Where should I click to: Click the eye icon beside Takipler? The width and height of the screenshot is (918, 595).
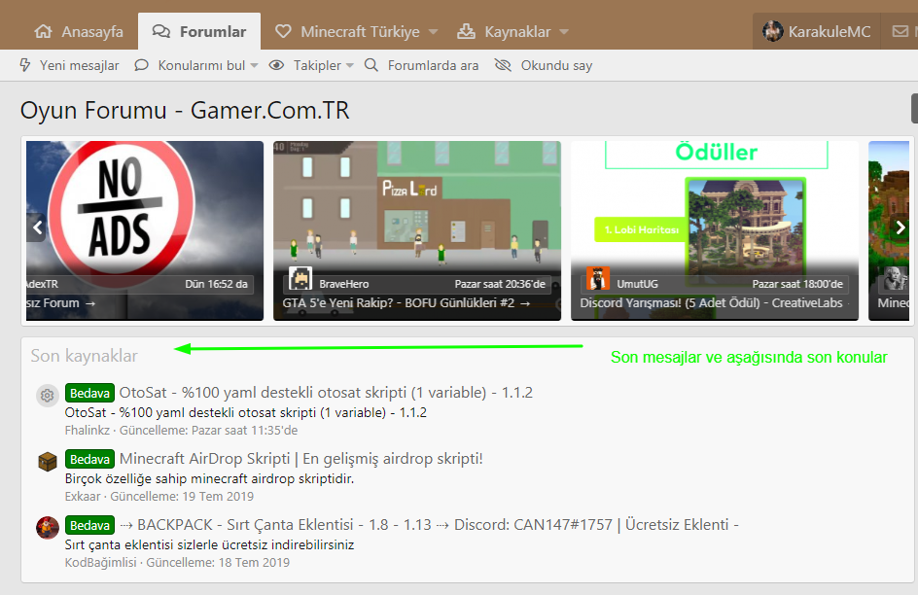(x=276, y=65)
